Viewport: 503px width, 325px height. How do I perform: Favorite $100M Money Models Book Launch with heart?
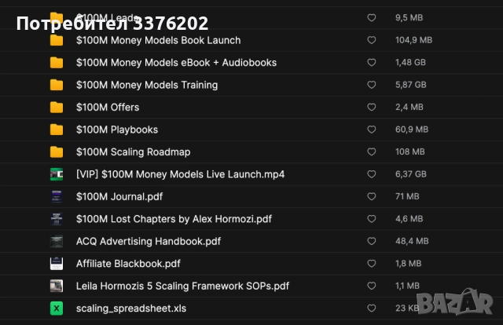pos(372,40)
